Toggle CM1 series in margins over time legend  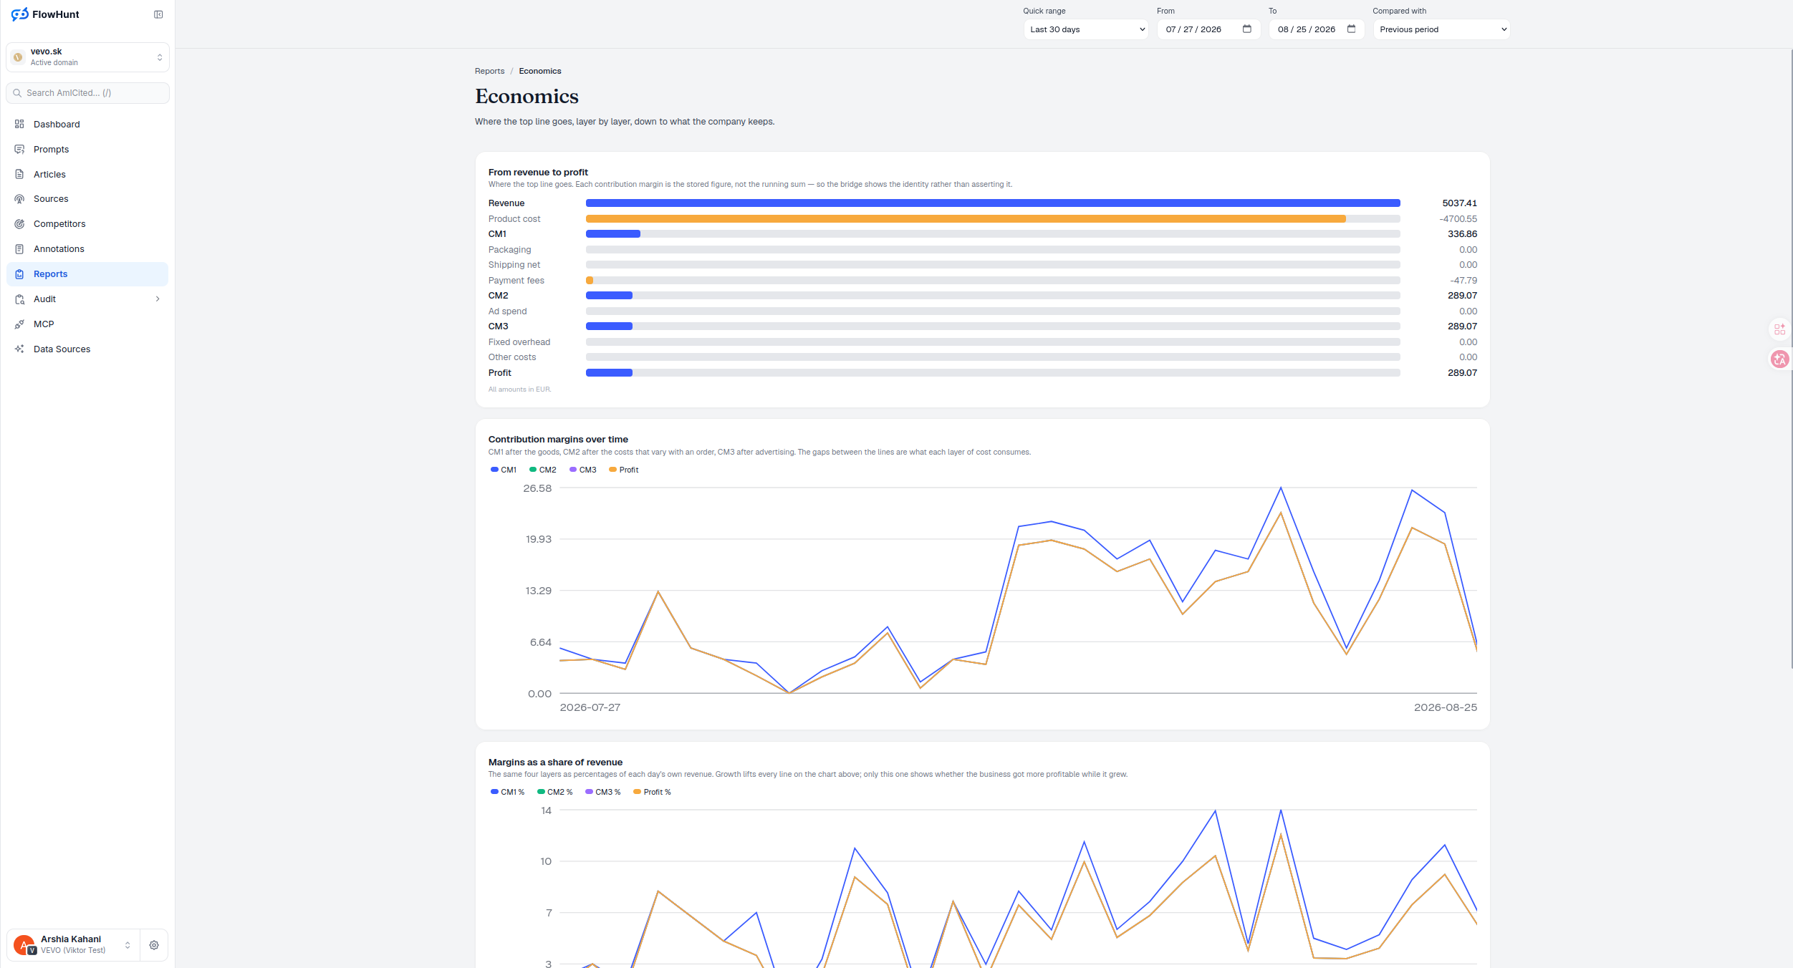tap(504, 470)
